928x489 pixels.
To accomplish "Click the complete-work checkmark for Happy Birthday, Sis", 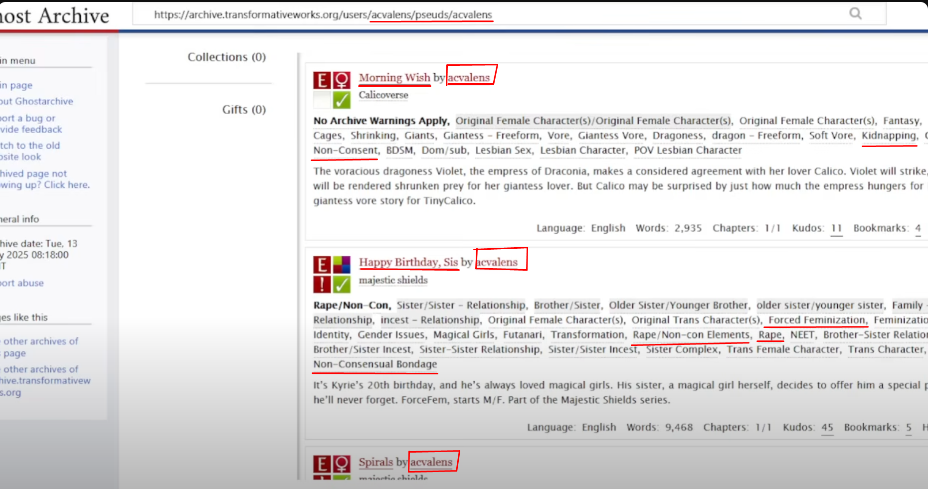I will [342, 284].
